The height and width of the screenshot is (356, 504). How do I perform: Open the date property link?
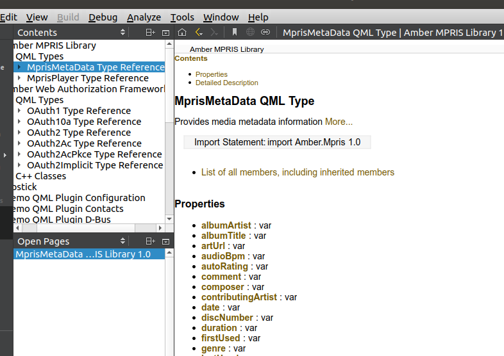point(210,307)
